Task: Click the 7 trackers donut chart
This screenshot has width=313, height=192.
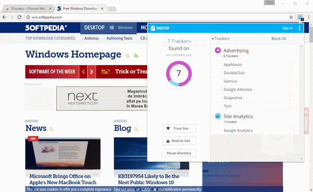Action: (179, 73)
